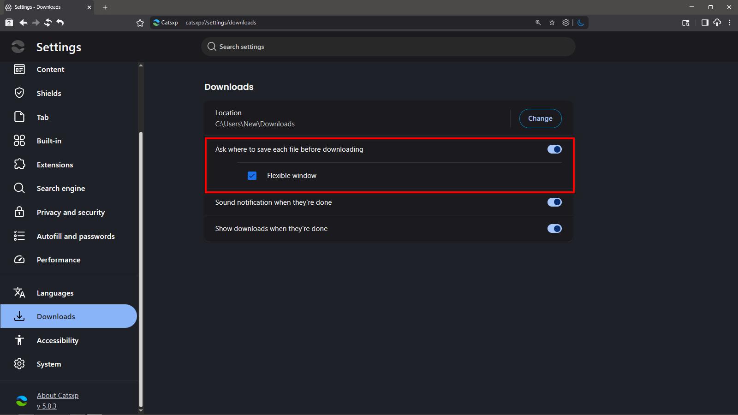Select Downloads in the sidebar

(x=69, y=316)
